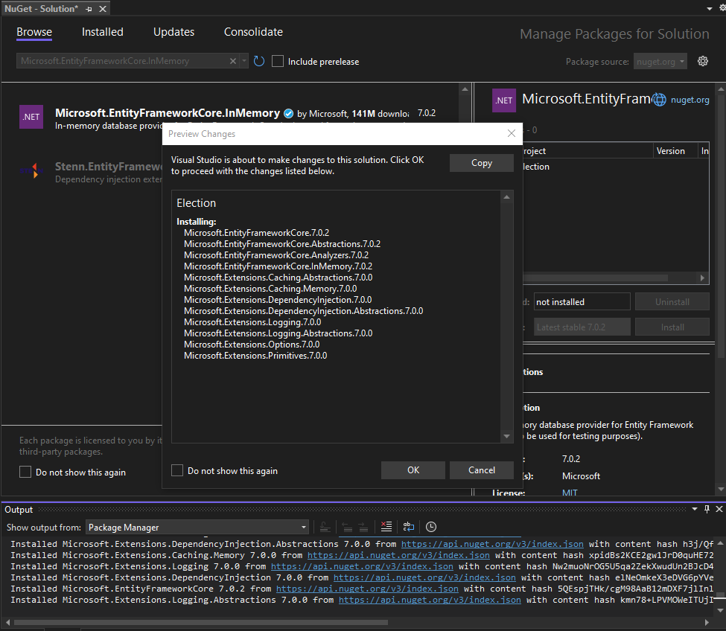
Task: Switch to the Installed tab
Action: coord(102,31)
